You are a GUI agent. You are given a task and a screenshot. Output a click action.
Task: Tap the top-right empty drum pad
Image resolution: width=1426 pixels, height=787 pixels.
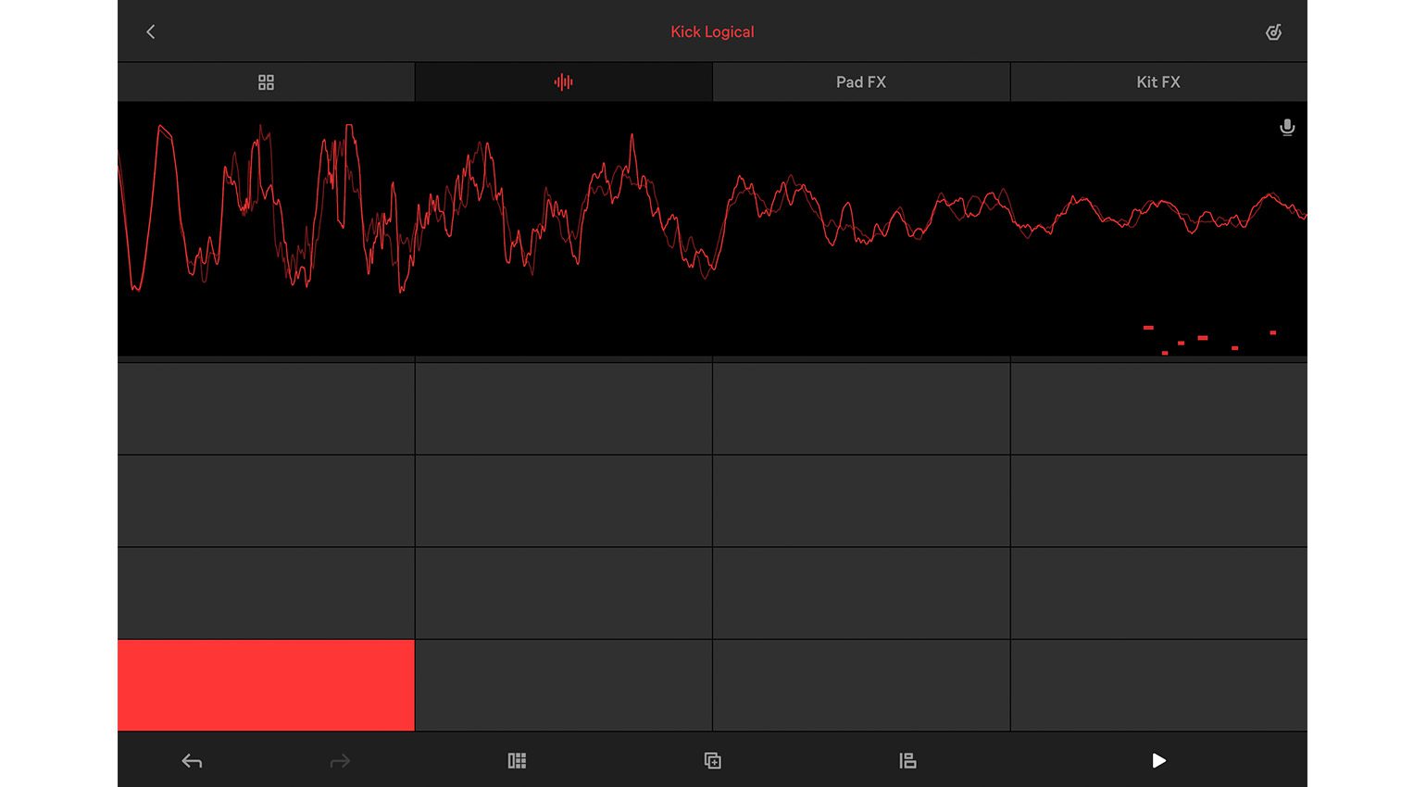pos(1158,408)
